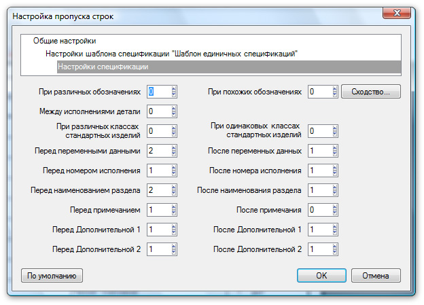Increase 'Перед наименованием раздела' spinner value

click(x=174, y=187)
